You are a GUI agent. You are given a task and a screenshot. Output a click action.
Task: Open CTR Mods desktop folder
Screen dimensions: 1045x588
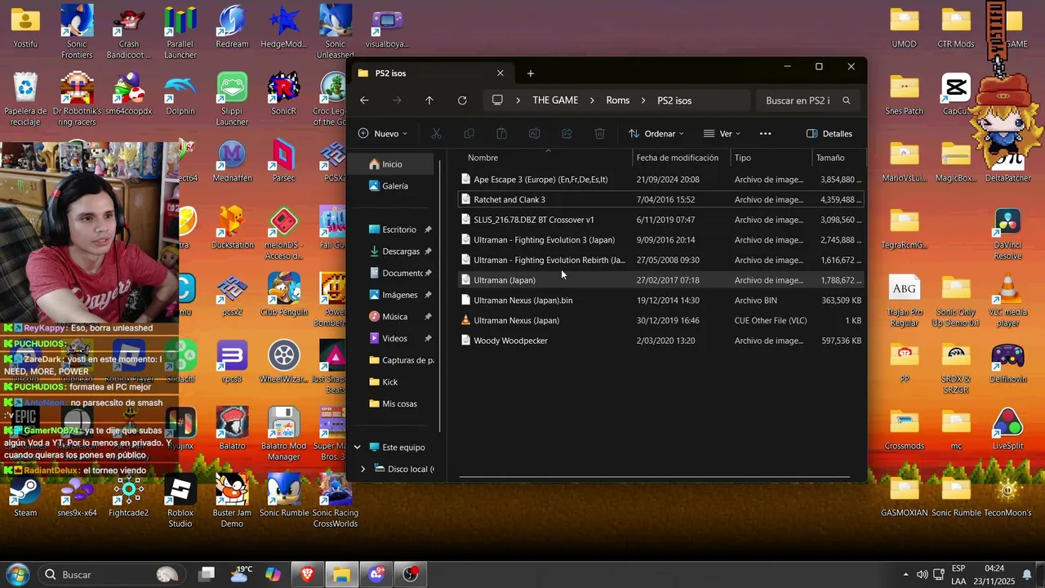click(x=956, y=28)
